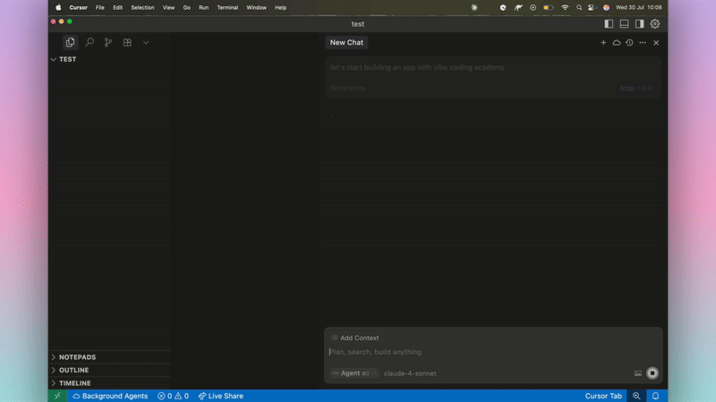Viewport: 716px width, 402px height.
Task: Open Cursor settings gear icon
Action: pos(655,24)
